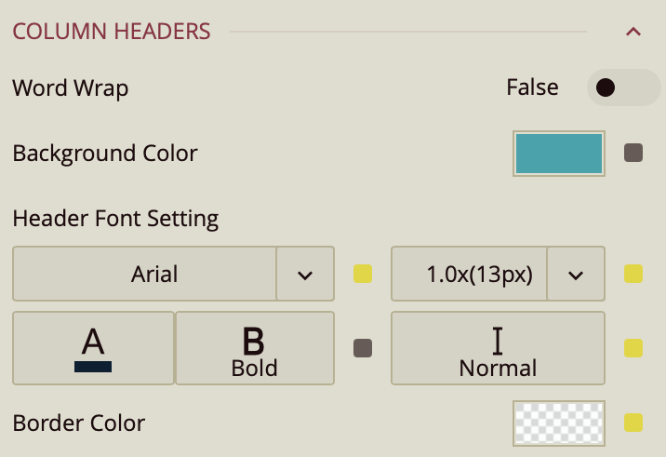Open the teal Background Color swatch

pyautogui.click(x=559, y=153)
